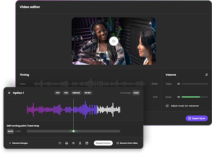Click the upload icon on video preview
Image resolution: width=212 pixels, height=154 pixels.
[x=150, y=23]
